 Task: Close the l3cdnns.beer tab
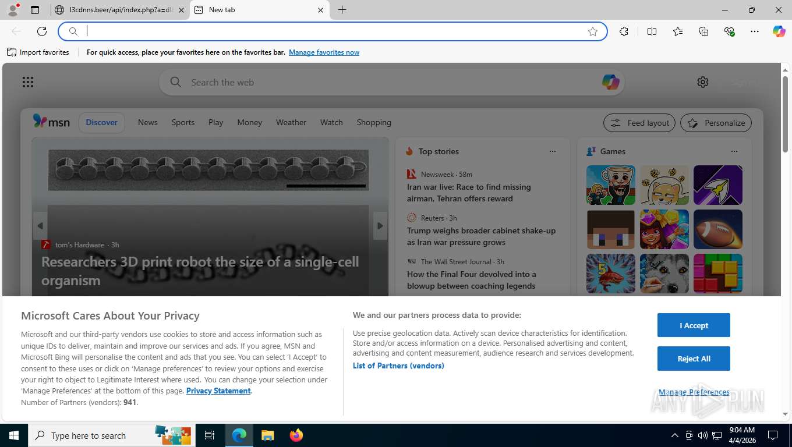[x=181, y=10]
